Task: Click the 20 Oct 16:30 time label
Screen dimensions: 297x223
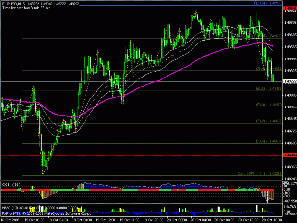Action: (272, 220)
